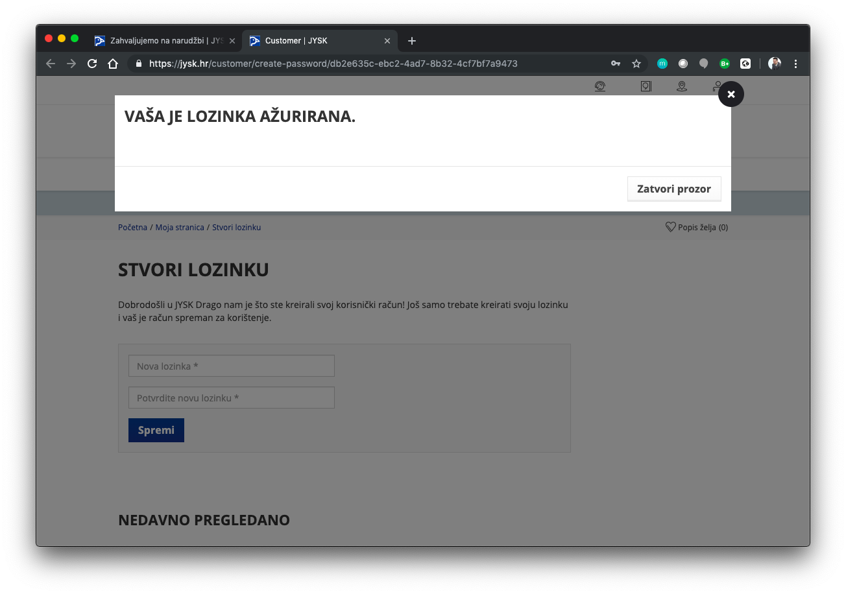
Task: Click the 'Zatvori prozor' button
Action: tap(673, 189)
